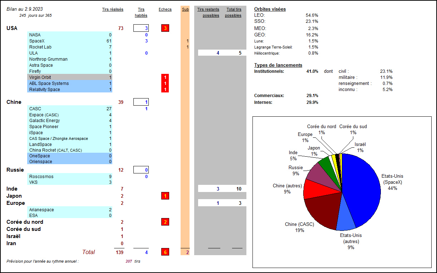
Task: Click the 'Iran' country heading in the table
Action: click(x=11, y=243)
